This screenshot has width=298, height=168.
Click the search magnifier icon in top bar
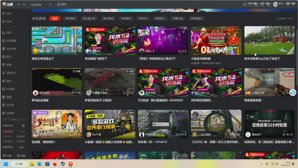(x=50, y=4)
